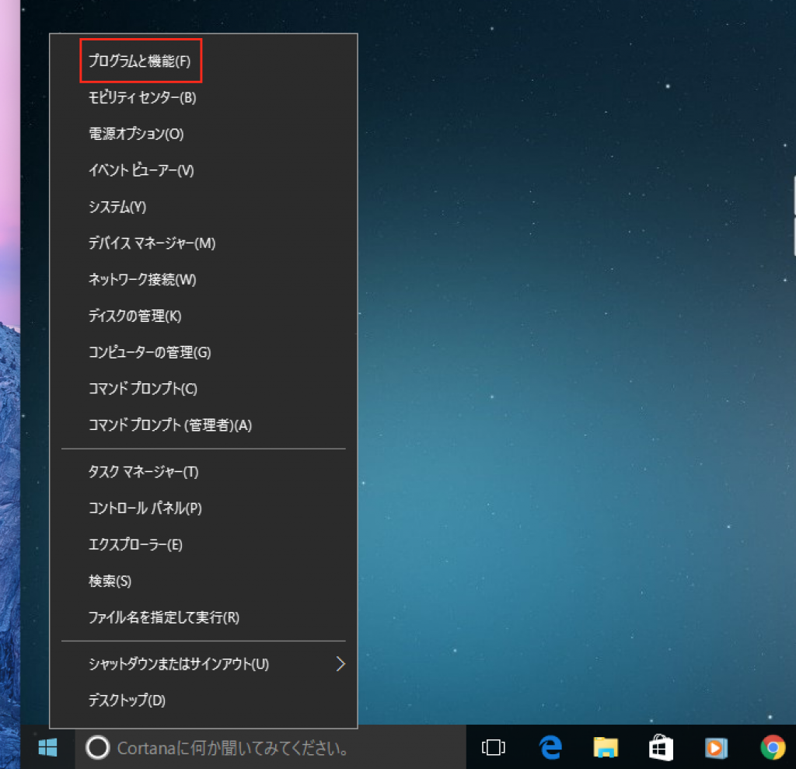
Task: Open プログラムと機能 from the menu
Action: tap(140, 61)
